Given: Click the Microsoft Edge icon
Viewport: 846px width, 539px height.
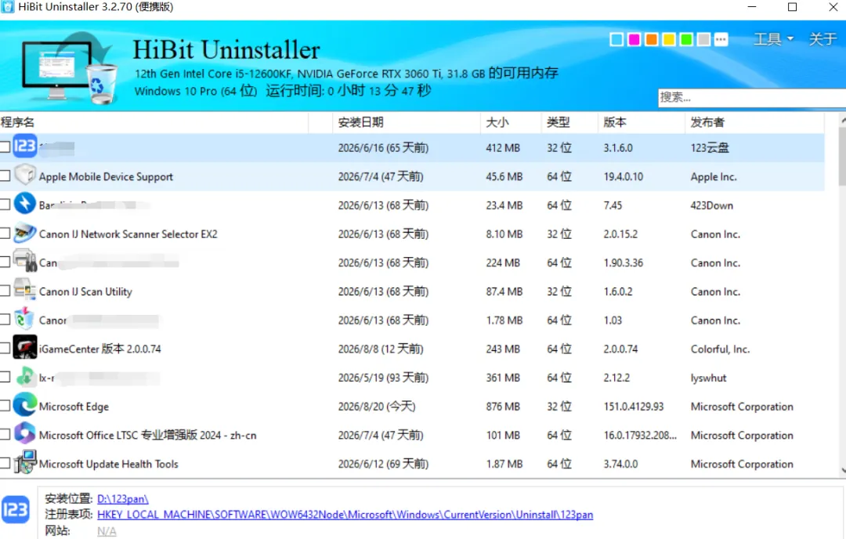Looking at the screenshot, I should [x=25, y=405].
